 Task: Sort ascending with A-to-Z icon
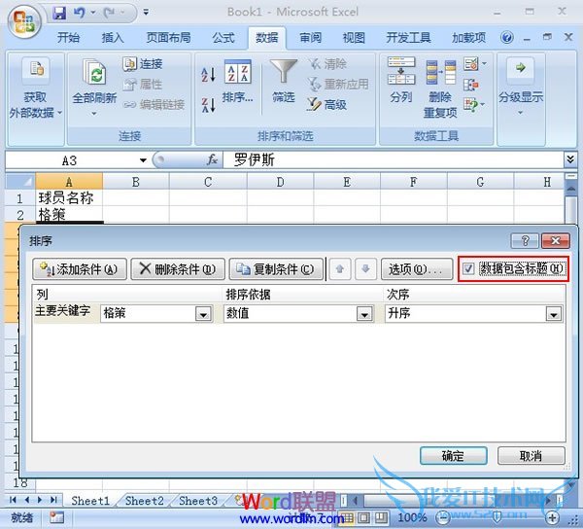208,75
